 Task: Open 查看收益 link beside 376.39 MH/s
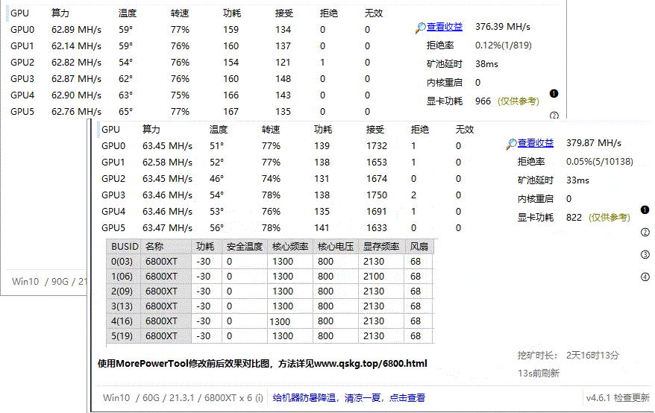[x=445, y=27]
